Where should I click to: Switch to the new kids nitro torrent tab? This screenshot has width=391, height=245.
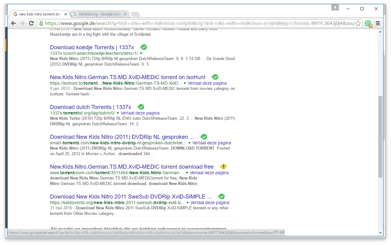click(40, 14)
